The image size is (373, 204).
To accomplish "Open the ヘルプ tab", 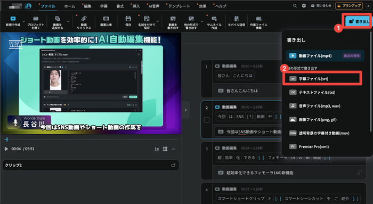I will click(x=220, y=6).
